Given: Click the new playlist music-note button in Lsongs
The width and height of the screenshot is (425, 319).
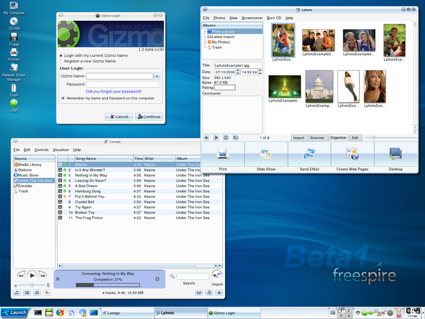Looking at the screenshot, I should click(17, 293).
